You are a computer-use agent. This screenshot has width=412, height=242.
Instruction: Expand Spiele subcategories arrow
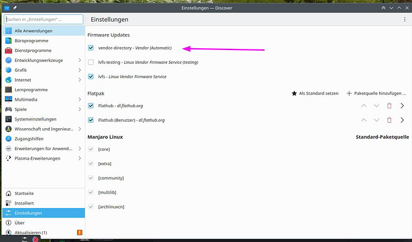click(x=79, y=109)
